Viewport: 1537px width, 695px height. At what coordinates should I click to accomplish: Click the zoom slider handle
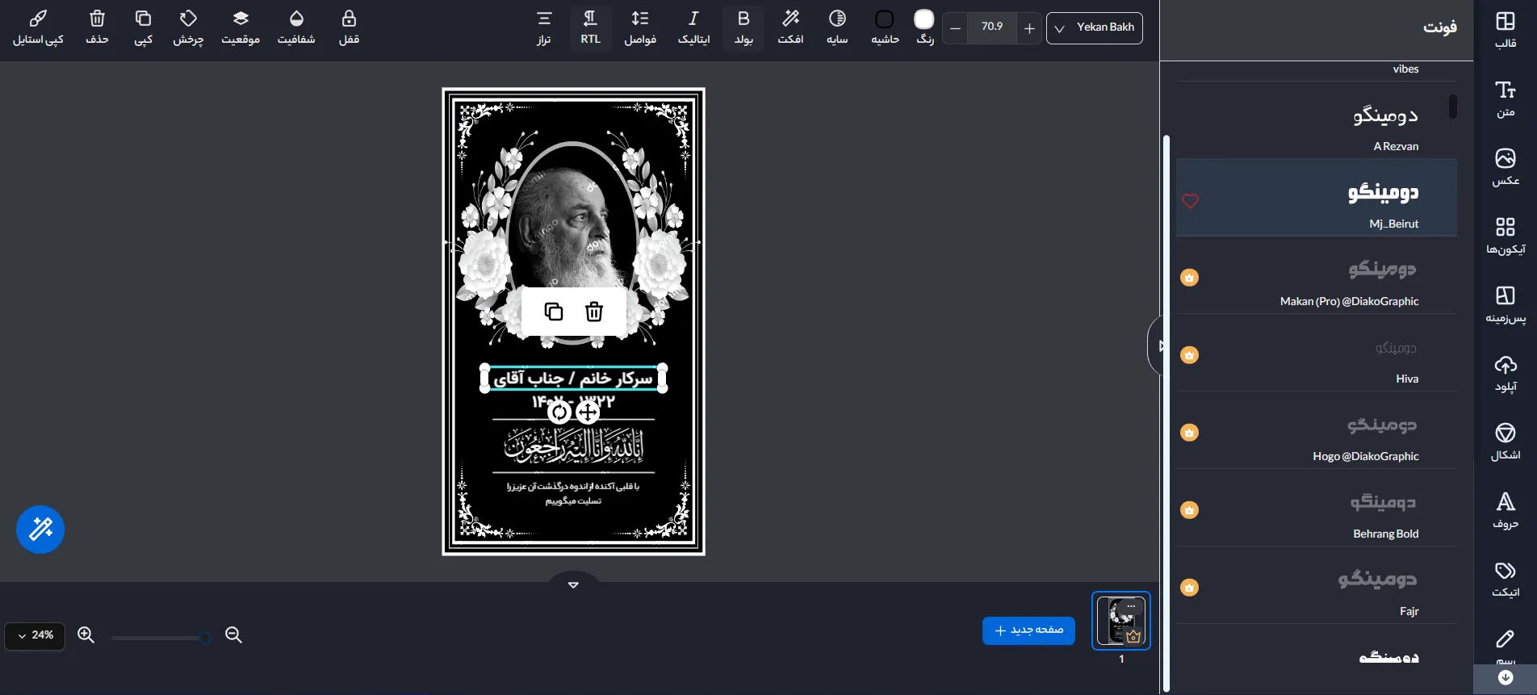click(205, 638)
